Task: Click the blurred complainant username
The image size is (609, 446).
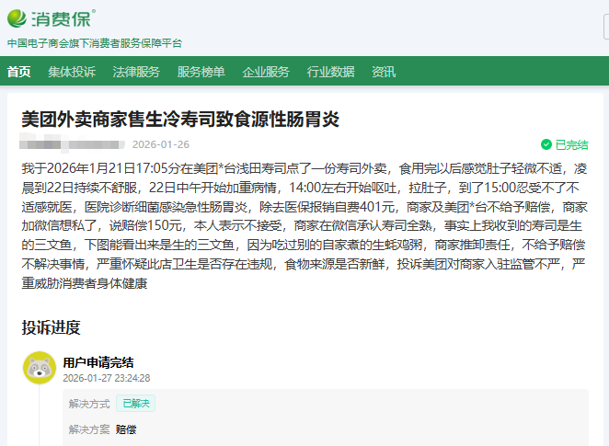Action: pos(72,144)
